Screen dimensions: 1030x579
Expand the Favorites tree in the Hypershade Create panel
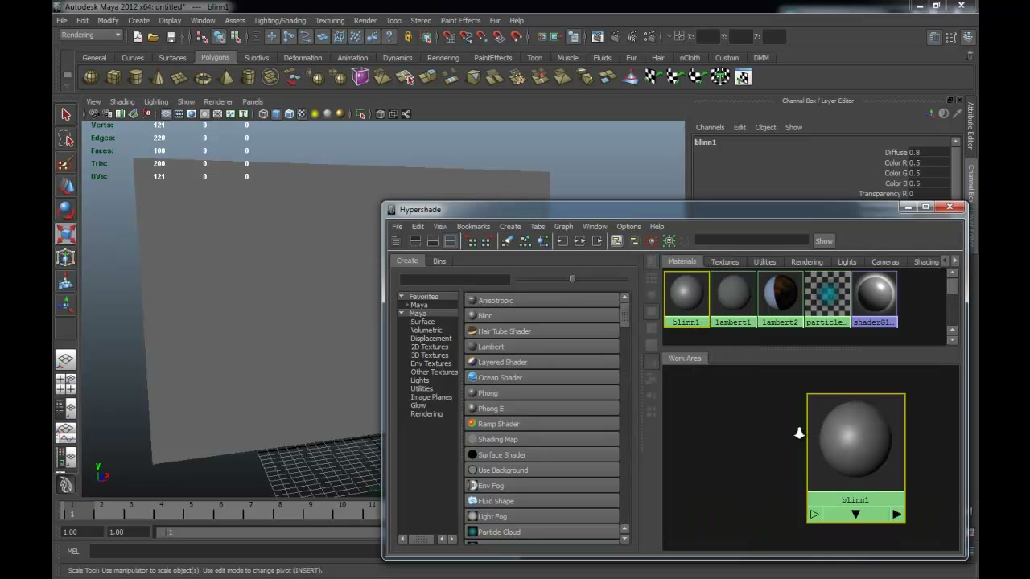[x=402, y=297]
